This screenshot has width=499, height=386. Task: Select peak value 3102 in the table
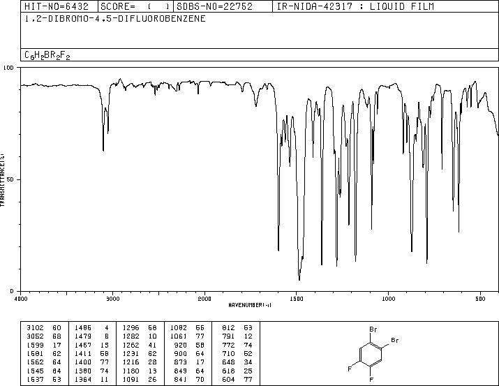pos(35,328)
